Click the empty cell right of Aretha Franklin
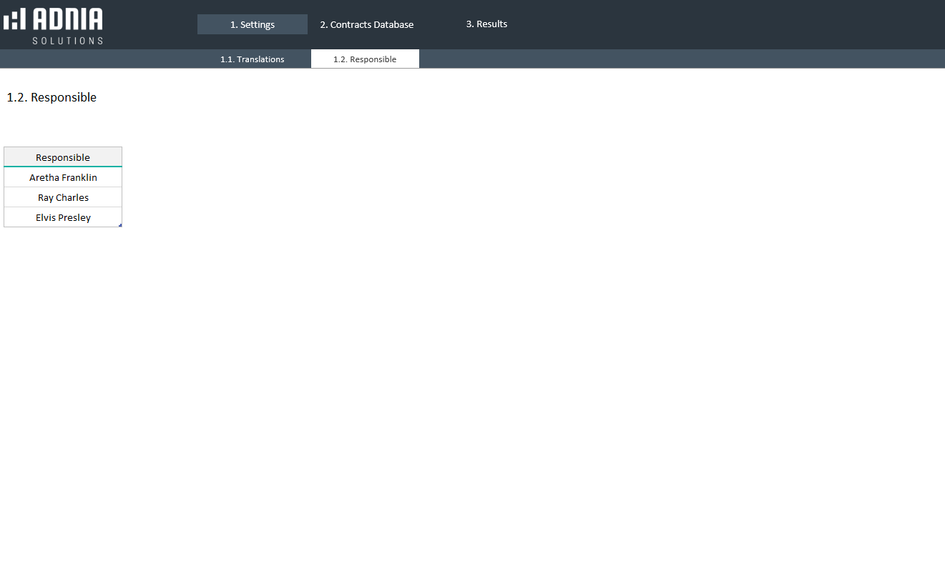The image size is (945, 574). [x=165, y=177]
